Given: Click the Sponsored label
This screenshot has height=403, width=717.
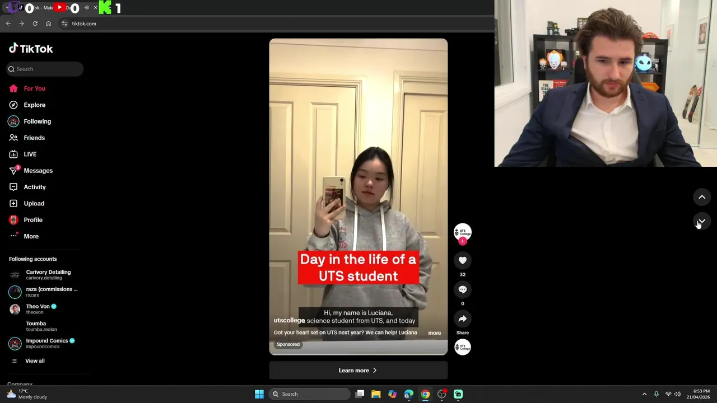Looking at the screenshot, I should (288, 344).
